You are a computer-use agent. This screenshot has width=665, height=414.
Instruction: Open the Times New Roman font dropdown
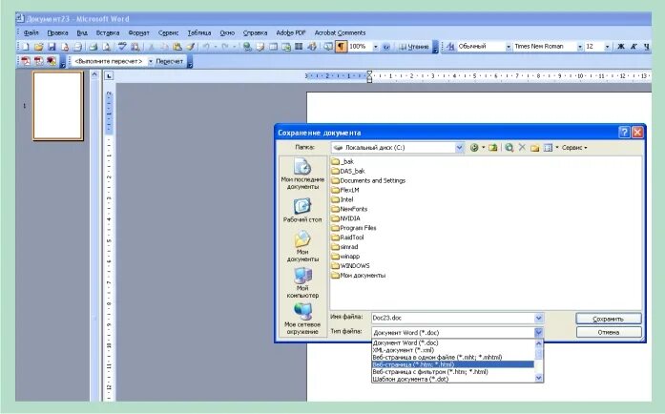[580, 47]
